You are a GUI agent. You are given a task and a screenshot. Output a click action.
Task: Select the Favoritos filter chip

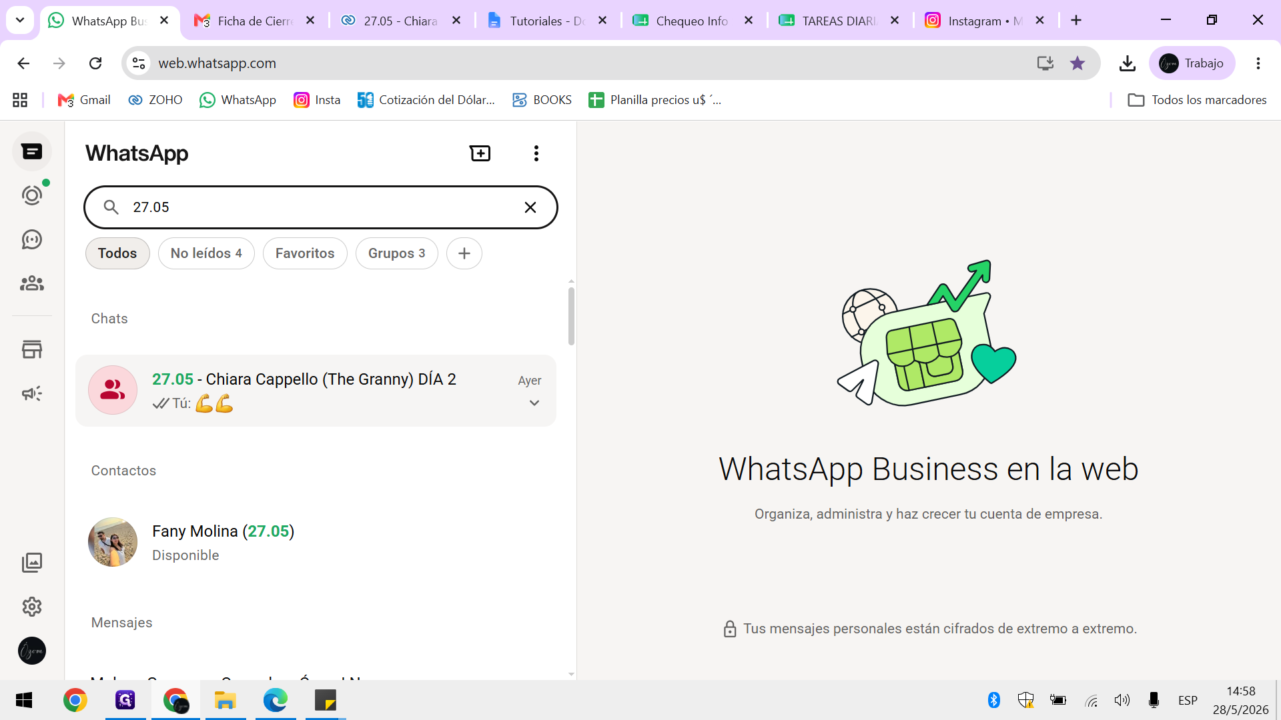[x=305, y=253]
